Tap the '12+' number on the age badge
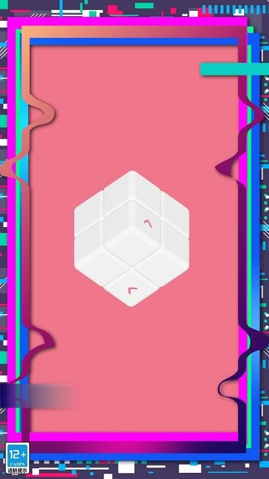 [x=17, y=455]
